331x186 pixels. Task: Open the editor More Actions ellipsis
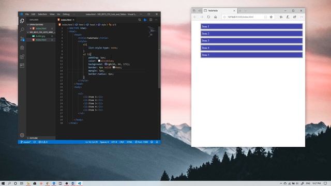pos(156,20)
